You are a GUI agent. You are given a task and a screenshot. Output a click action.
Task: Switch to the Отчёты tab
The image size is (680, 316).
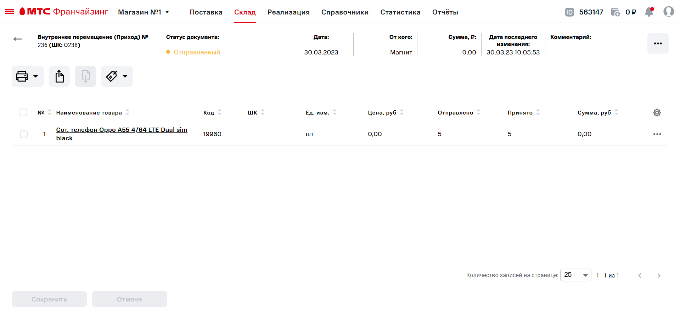[445, 12]
